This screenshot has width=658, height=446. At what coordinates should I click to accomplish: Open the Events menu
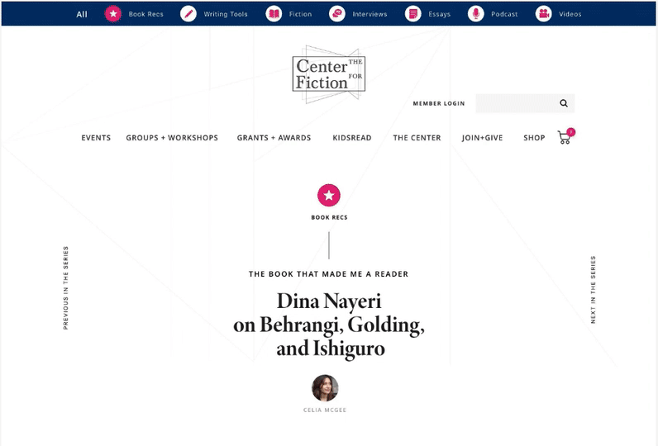pyautogui.click(x=96, y=138)
